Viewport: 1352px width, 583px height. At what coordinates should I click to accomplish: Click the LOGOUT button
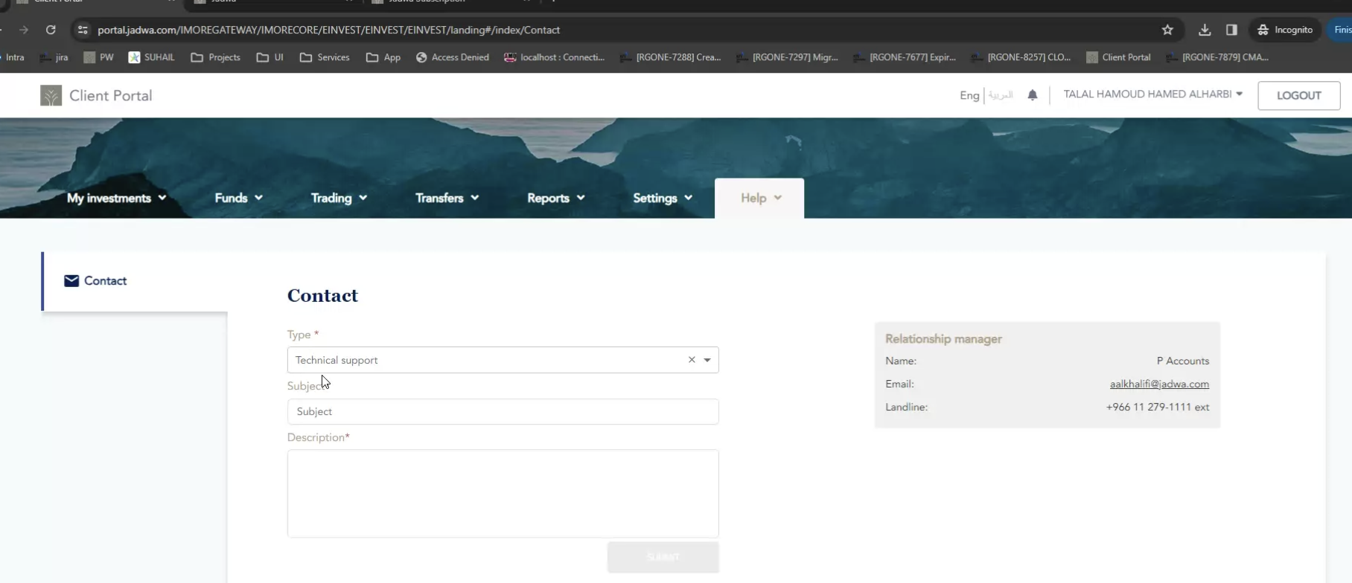coord(1298,96)
